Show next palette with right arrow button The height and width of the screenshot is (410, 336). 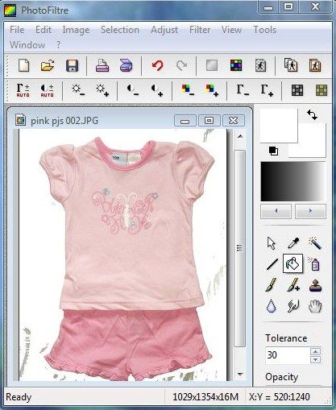pos(310,211)
